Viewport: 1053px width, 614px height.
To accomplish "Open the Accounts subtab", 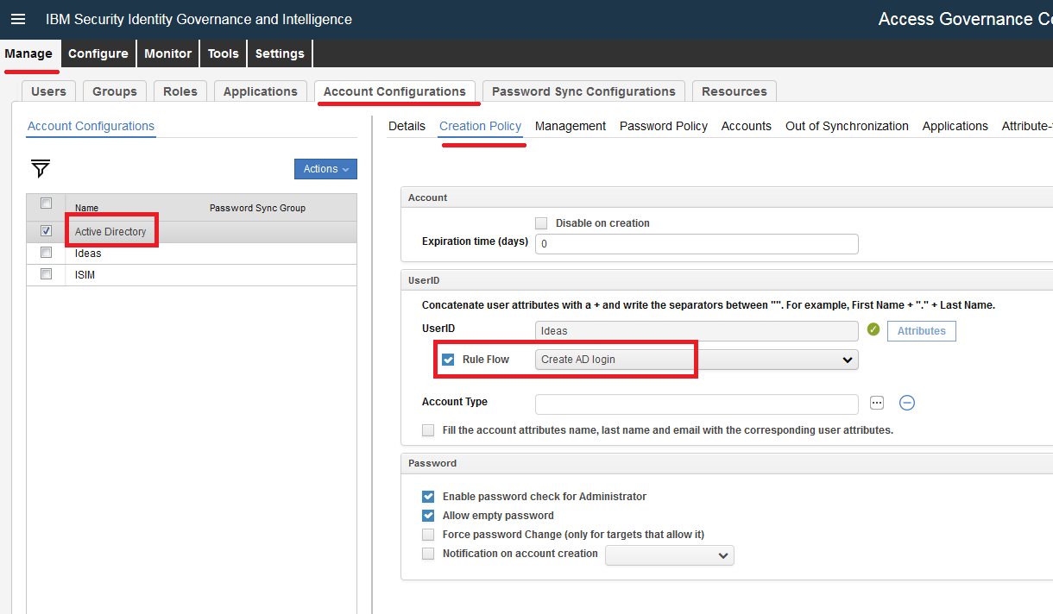I will pyautogui.click(x=747, y=126).
